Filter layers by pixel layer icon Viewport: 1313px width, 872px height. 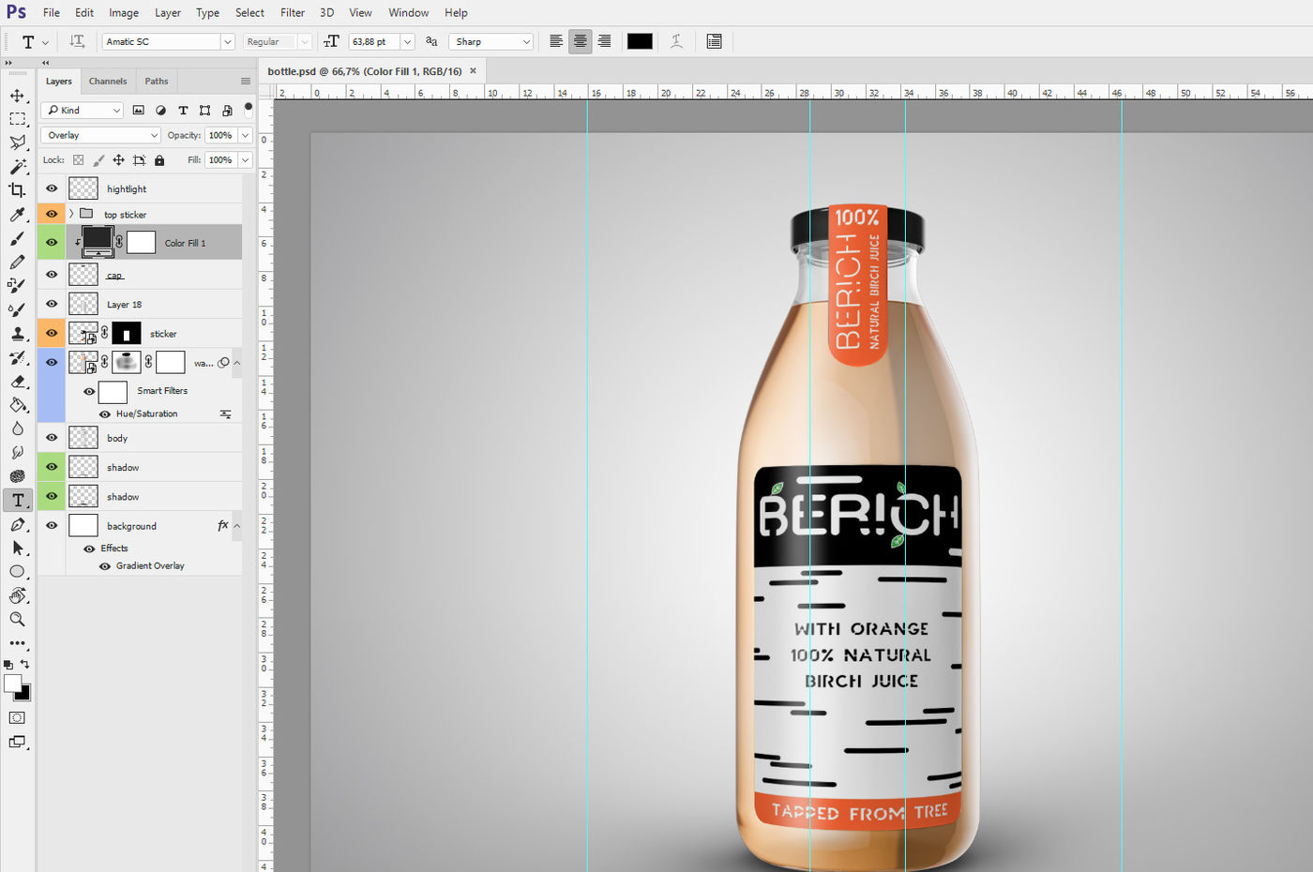(139, 110)
